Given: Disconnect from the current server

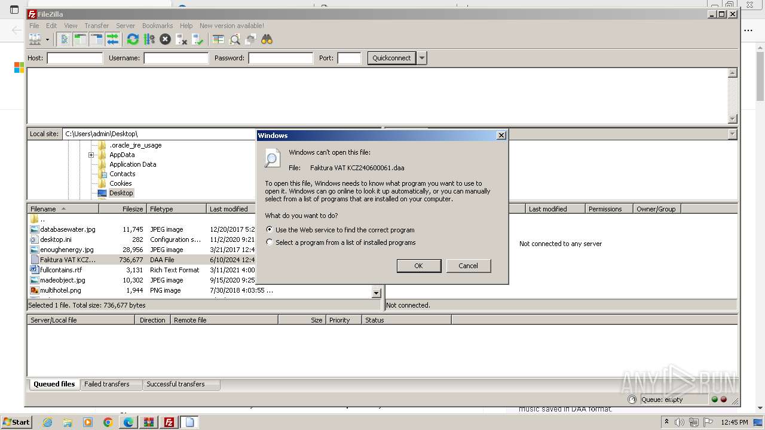Looking at the screenshot, I should coord(181,39).
